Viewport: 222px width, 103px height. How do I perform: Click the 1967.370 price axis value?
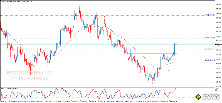point(218,22)
